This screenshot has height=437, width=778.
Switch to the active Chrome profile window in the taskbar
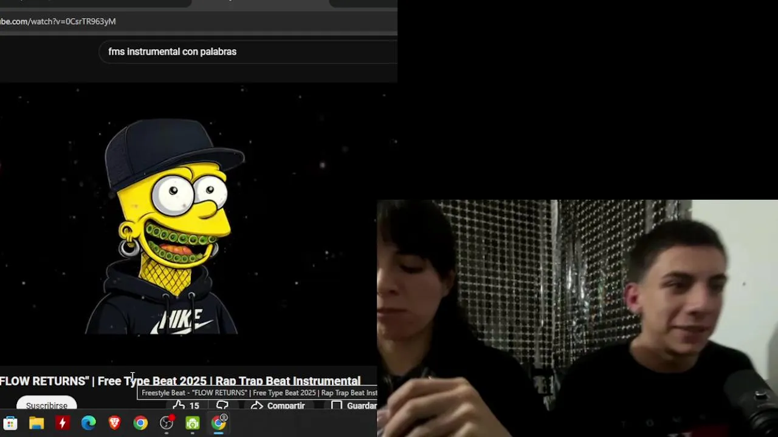pos(219,422)
